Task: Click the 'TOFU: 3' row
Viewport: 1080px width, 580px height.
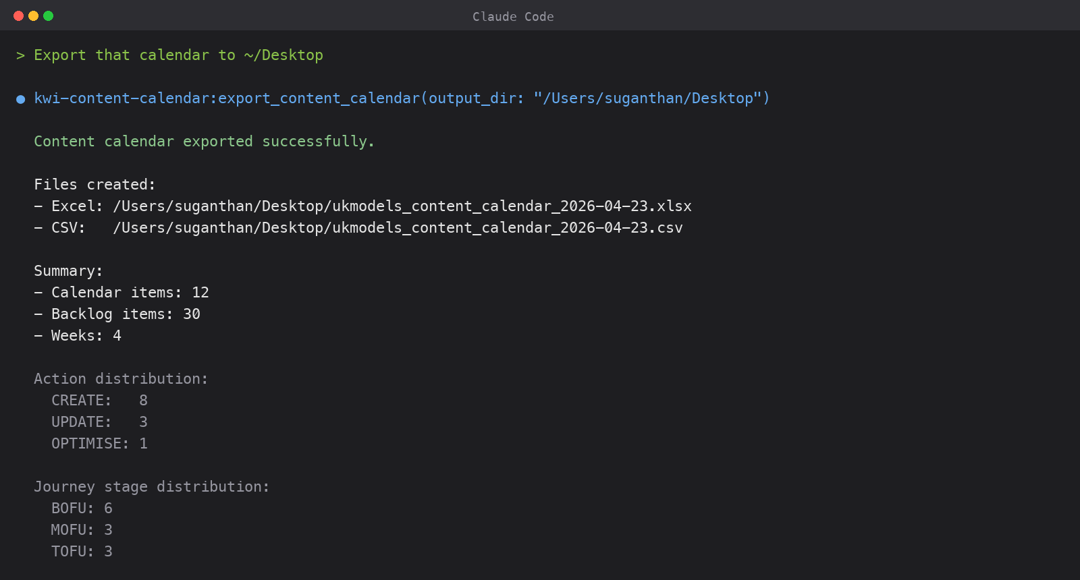Action: pyautogui.click(x=82, y=552)
